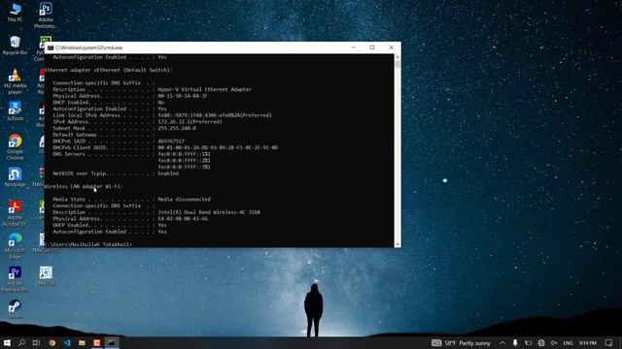Launch Microsoft Edge desktop shortcut
This screenshot has height=349, width=622.
(x=15, y=246)
